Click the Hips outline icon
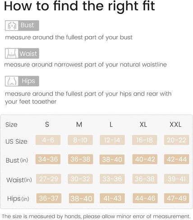193x220 pixels. 12,81
